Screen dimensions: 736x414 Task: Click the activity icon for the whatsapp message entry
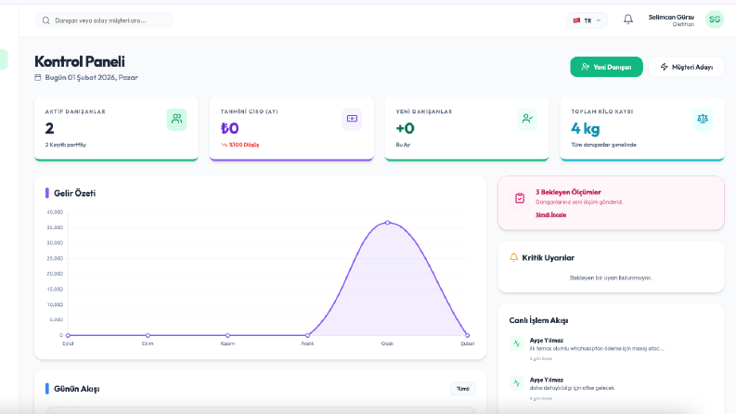click(x=517, y=343)
